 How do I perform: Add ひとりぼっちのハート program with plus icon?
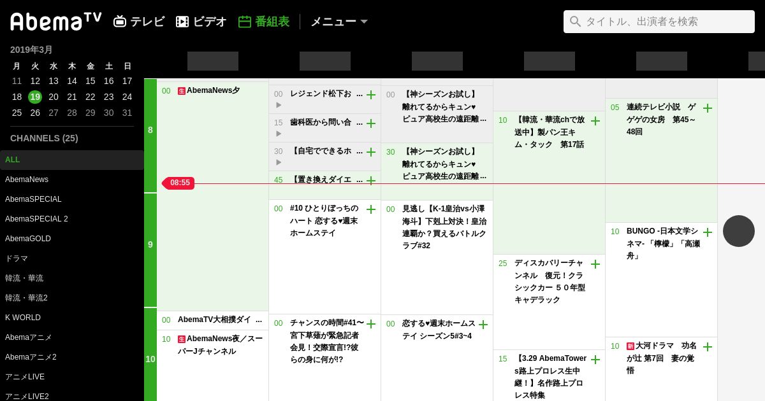click(x=371, y=209)
